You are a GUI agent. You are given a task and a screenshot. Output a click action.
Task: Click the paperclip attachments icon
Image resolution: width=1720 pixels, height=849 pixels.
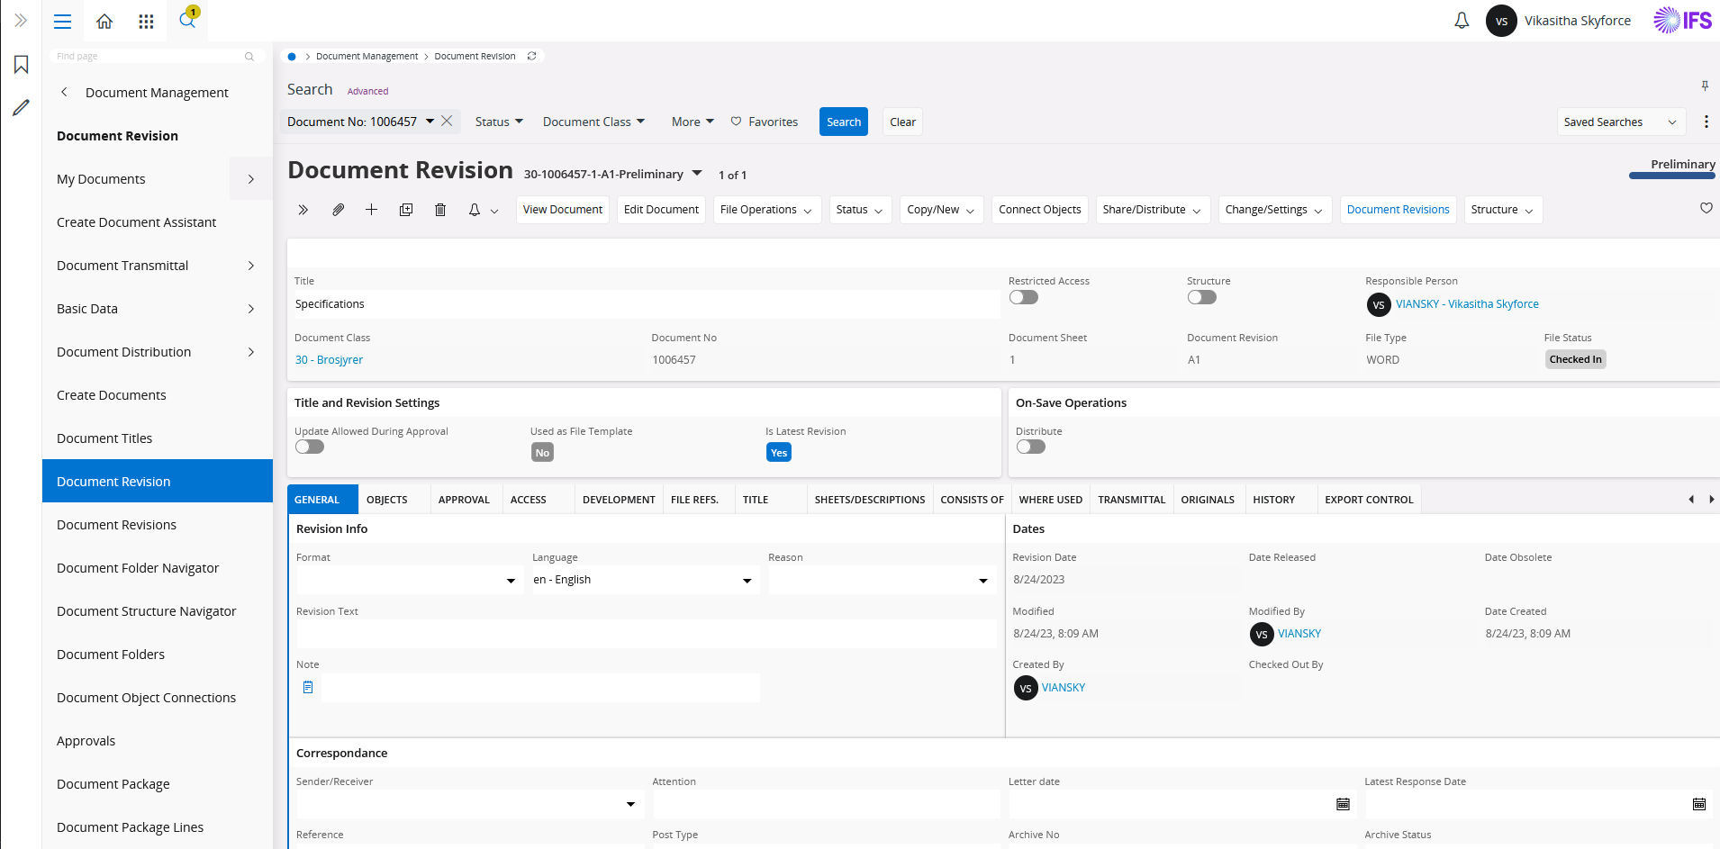(x=338, y=210)
